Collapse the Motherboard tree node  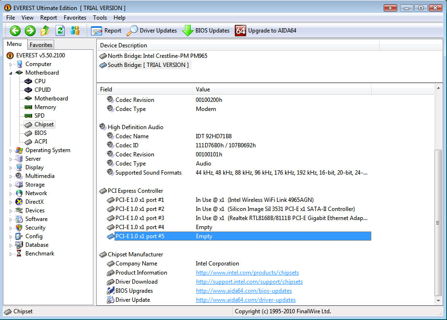[x=11, y=73]
